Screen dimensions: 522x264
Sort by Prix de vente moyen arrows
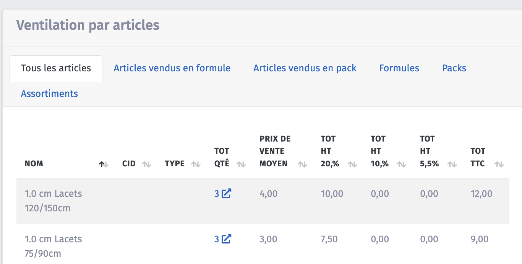[303, 164]
